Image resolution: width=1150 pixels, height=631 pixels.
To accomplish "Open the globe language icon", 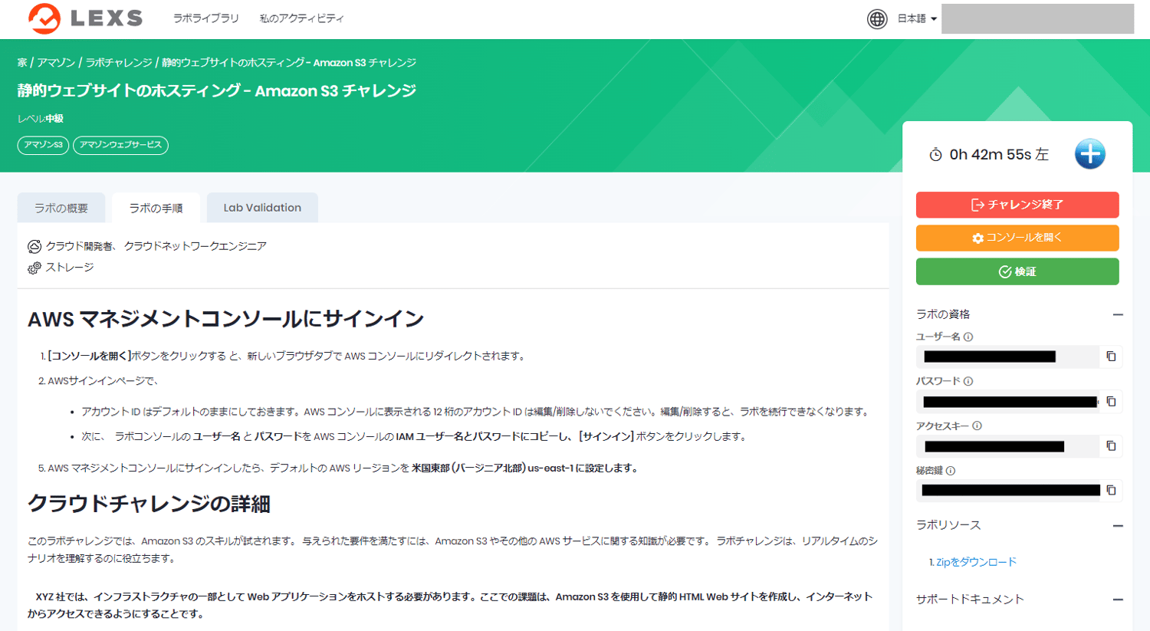I will pyautogui.click(x=877, y=19).
